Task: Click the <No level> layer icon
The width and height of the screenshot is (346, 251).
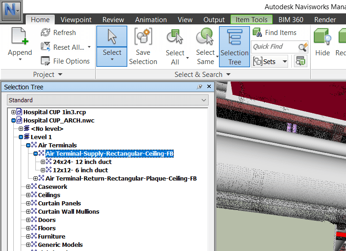Action: 27,128
